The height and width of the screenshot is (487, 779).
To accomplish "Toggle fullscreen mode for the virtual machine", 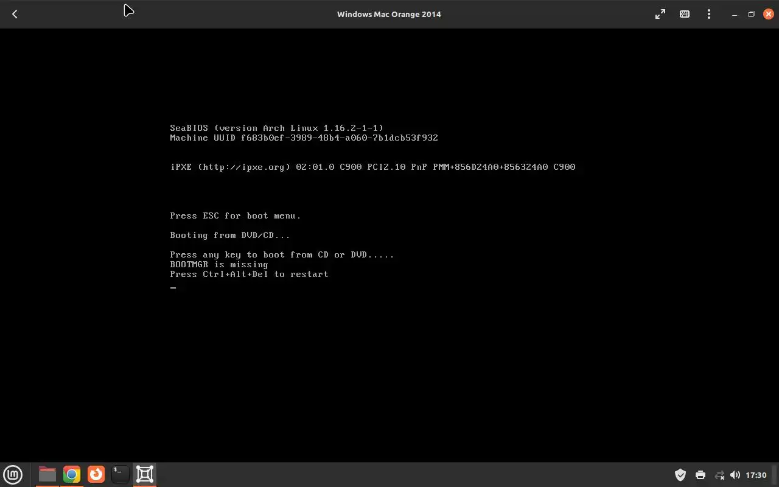I will coord(660,14).
